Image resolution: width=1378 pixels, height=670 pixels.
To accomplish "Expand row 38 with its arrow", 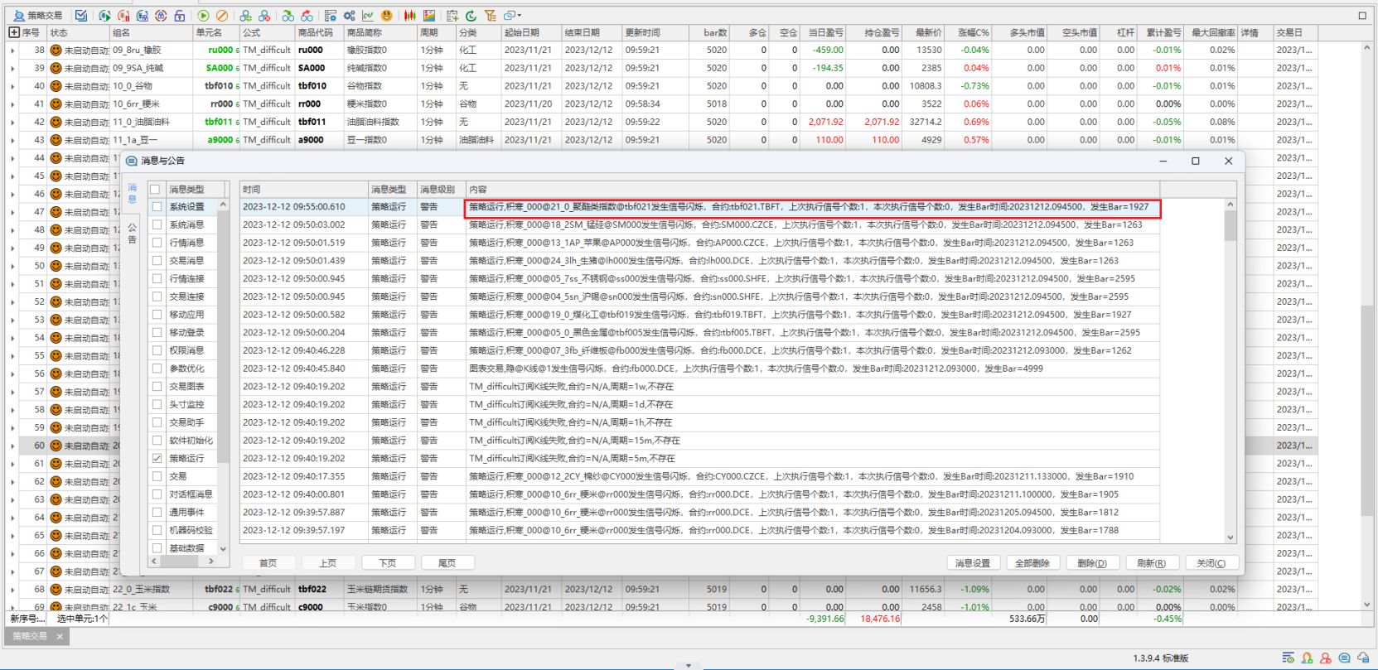I will [x=12, y=51].
